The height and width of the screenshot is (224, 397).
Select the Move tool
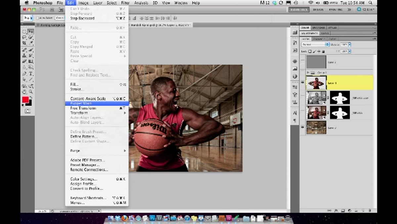31,32
